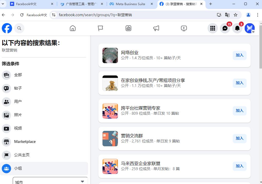Open Chrome three-dot menu
The width and height of the screenshot is (262, 184).
pos(257,15)
